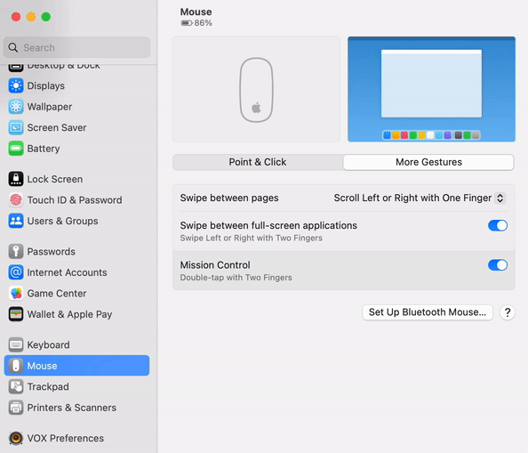528x453 pixels.
Task: Click the magnifying glass search icon
Action: pos(13,47)
